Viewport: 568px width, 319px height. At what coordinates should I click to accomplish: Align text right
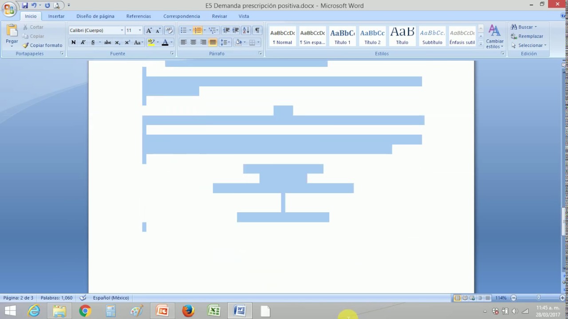(x=203, y=43)
